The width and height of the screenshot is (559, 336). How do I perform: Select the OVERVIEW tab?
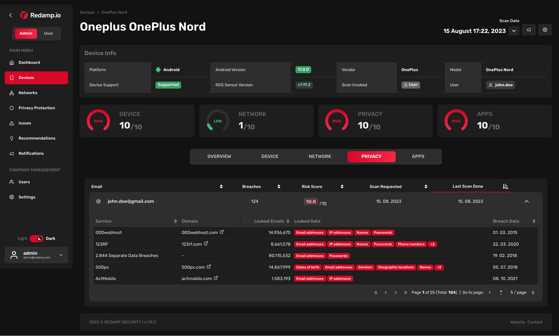[219, 156]
